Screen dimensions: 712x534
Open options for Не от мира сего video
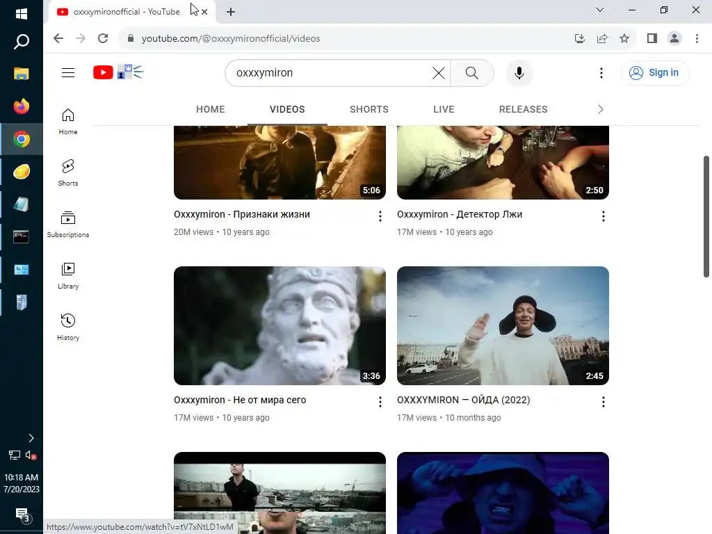click(x=380, y=402)
